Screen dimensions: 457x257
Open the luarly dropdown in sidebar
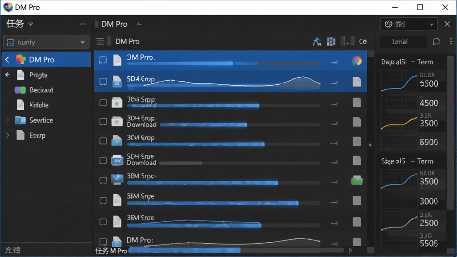tap(46, 42)
